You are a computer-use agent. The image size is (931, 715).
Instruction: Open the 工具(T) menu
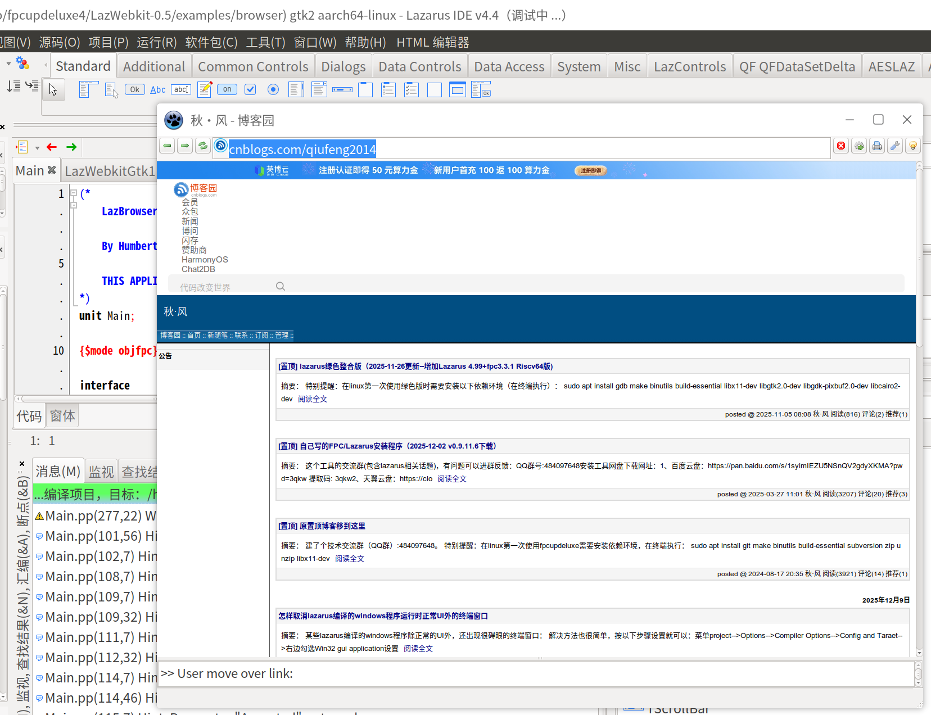coord(266,43)
